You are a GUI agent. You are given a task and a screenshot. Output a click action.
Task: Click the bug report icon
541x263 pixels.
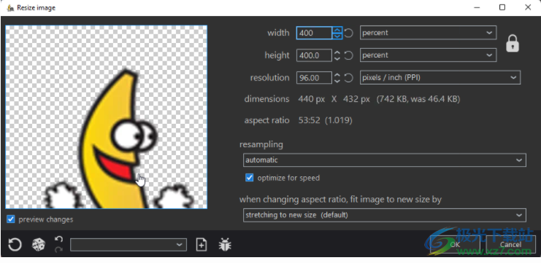click(225, 245)
